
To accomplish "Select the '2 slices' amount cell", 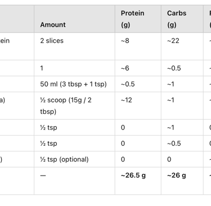I will tap(52, 41).
